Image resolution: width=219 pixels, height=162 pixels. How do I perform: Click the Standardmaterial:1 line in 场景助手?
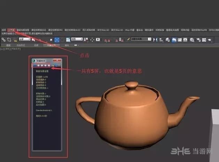[44, 110]
